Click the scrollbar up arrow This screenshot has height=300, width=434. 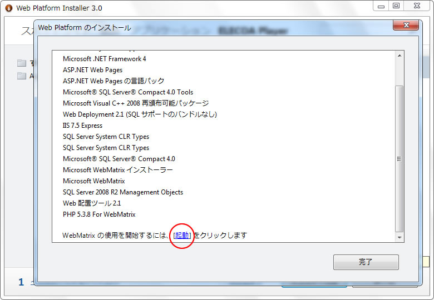(x=399, y=56)
